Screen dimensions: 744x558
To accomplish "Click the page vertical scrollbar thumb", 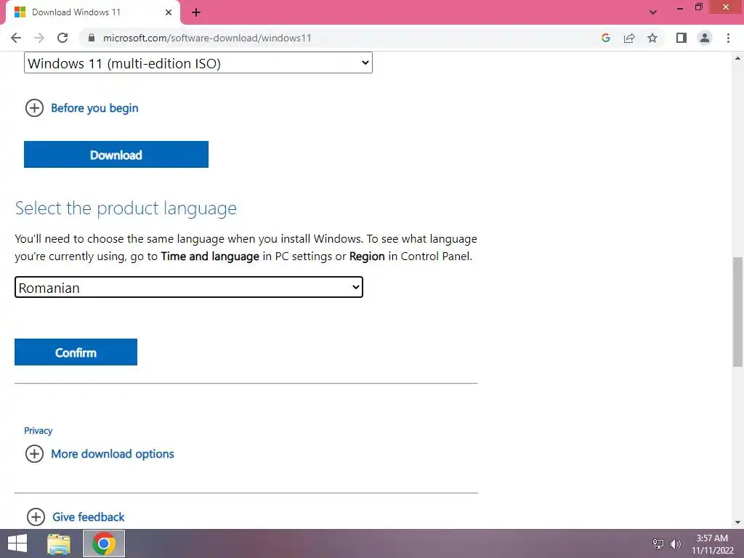I will (x=737, y=312).
